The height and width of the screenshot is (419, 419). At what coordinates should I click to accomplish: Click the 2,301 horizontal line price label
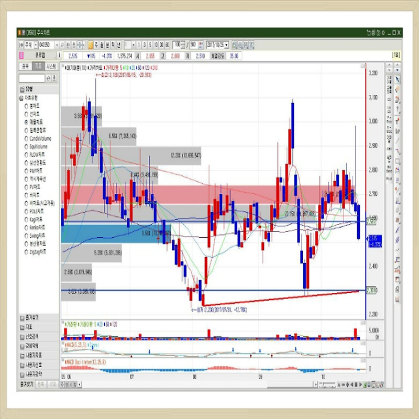point(371,290)
